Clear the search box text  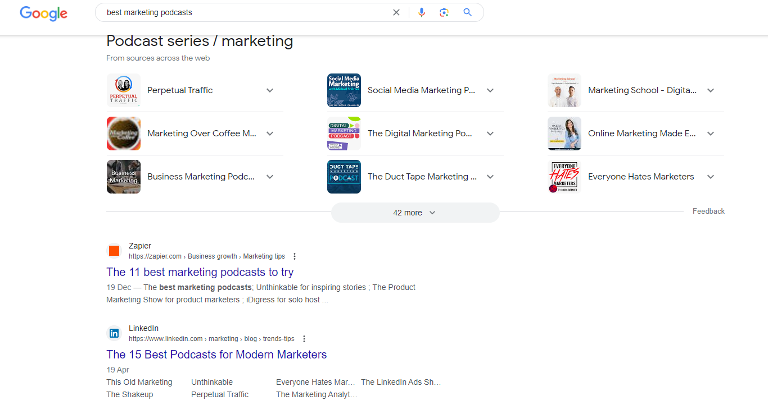(x=396, y=12)
